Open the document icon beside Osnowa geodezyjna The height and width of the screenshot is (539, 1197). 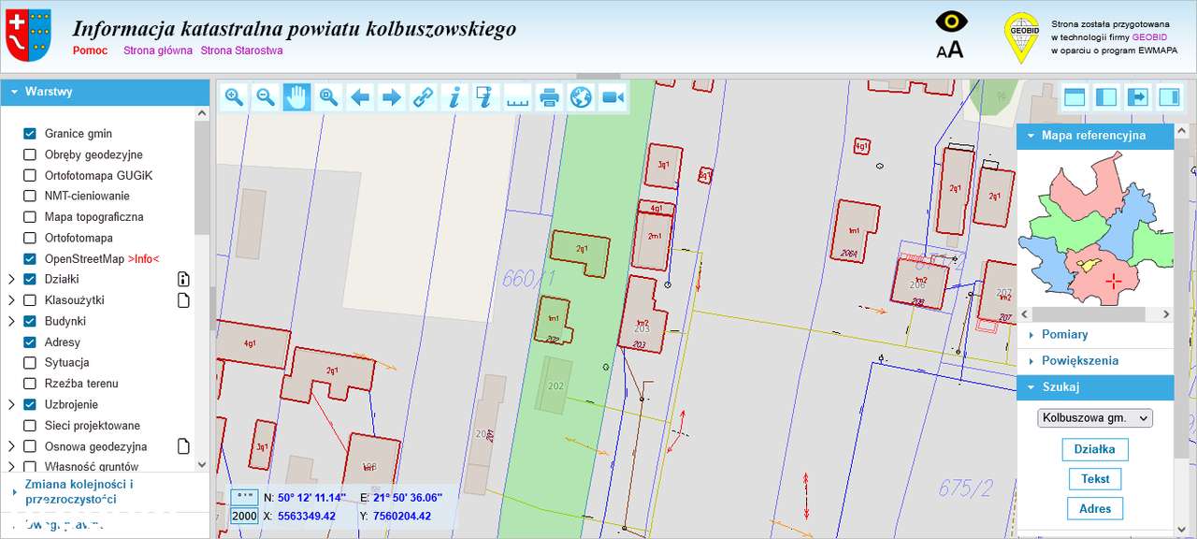(184, 446)
